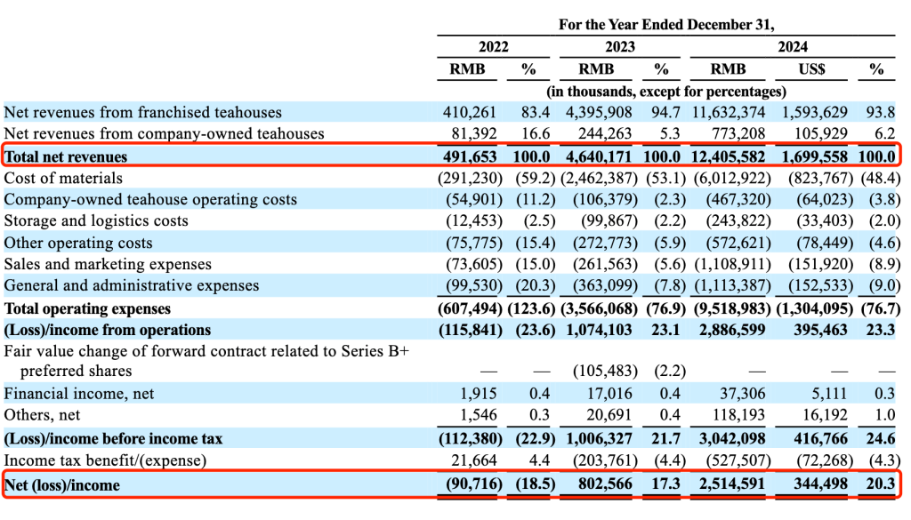
Task: Click "Net revenues from company-owned teahouses" label
Action: (164, 133)
